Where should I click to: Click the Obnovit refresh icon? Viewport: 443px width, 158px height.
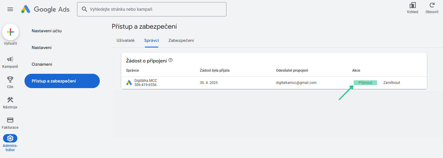click(432, 5)
